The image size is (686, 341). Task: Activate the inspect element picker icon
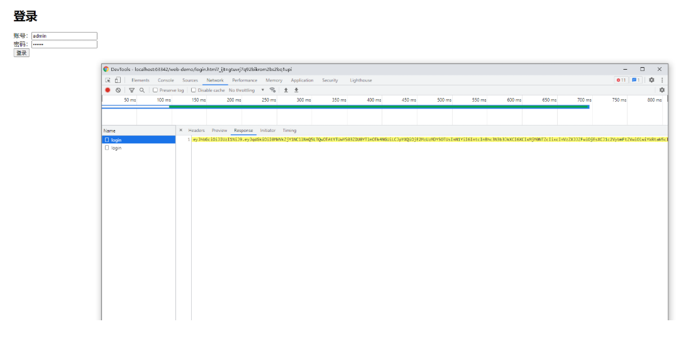108,80
